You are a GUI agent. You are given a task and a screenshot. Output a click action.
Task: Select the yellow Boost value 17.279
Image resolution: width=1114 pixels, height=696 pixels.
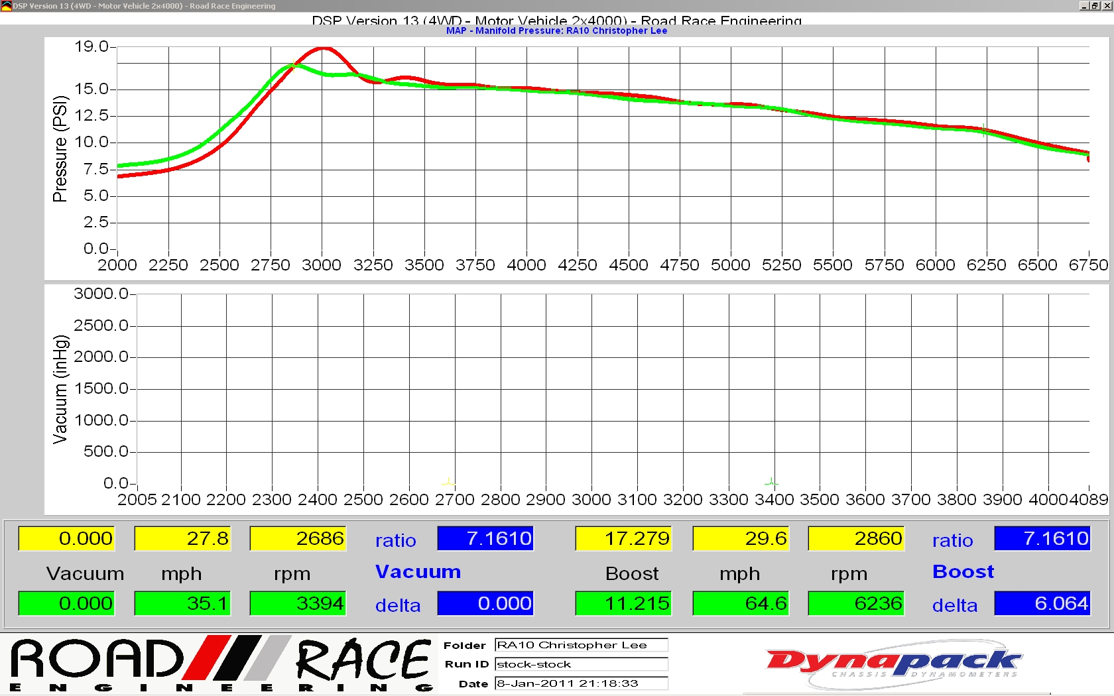click(x=624, y=538)
